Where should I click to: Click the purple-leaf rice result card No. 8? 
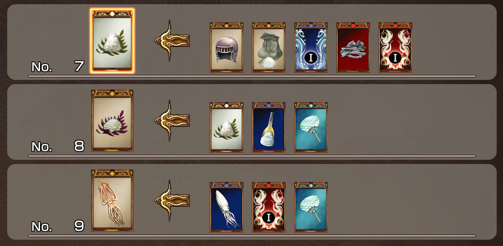pos(112,120)
